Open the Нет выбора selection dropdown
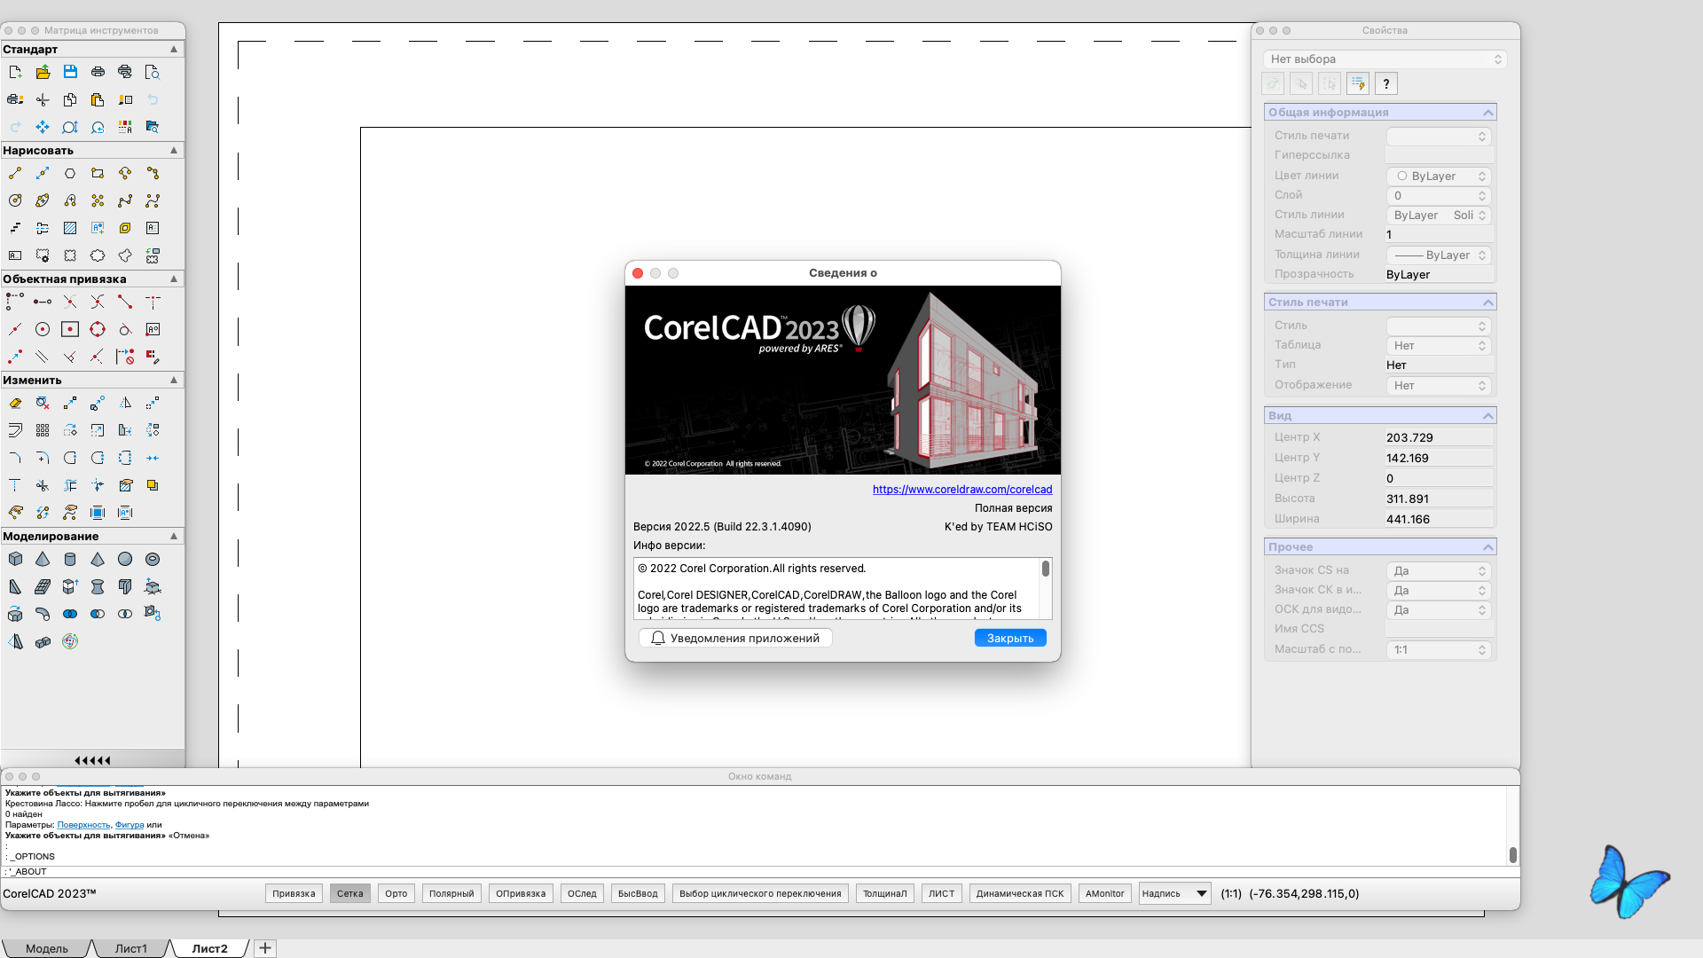Viewport: 1703px width, 958px height. point(1385,59)
